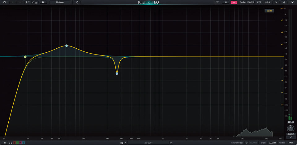Click the undo arrow button
This screenshot has height=145, width=297.
tap(13, 2)
